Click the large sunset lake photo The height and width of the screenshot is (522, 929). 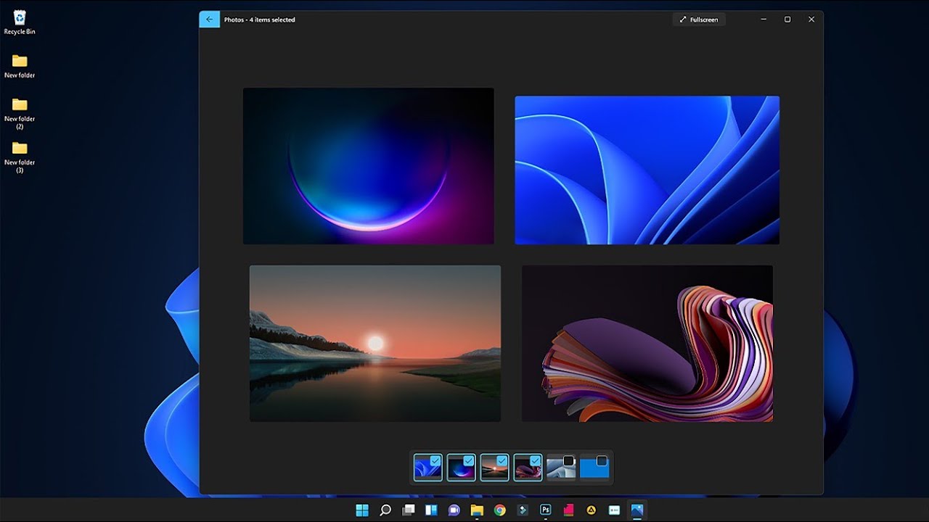375,343
